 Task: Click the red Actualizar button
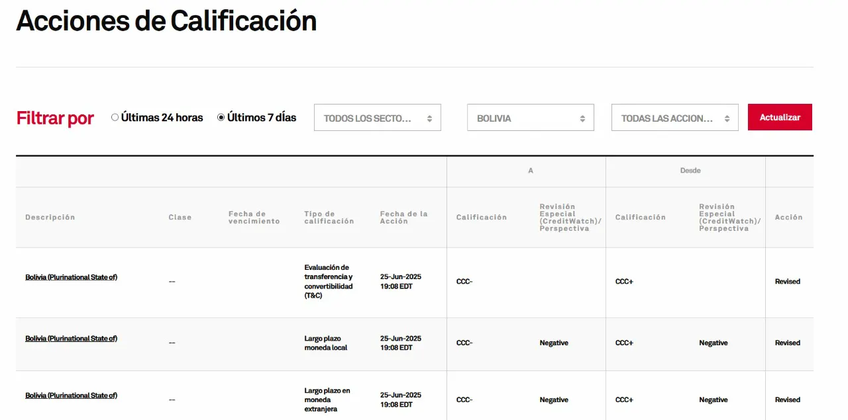click(x=780, y=117)
